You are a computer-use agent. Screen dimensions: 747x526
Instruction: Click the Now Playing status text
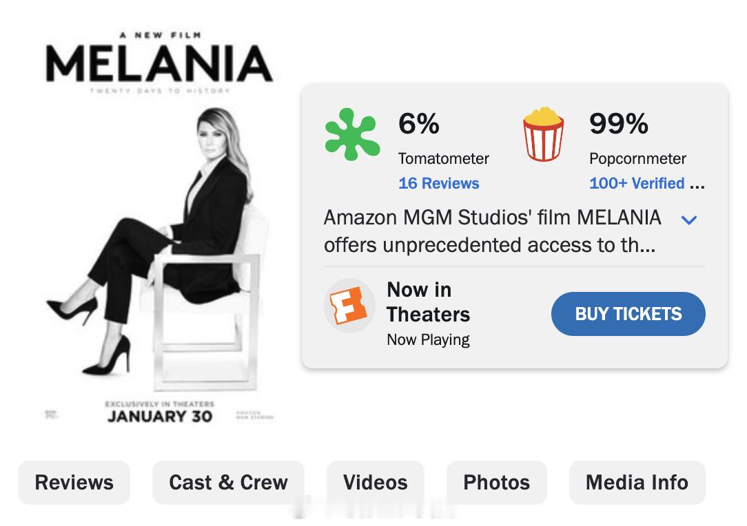tap(428, 339)
